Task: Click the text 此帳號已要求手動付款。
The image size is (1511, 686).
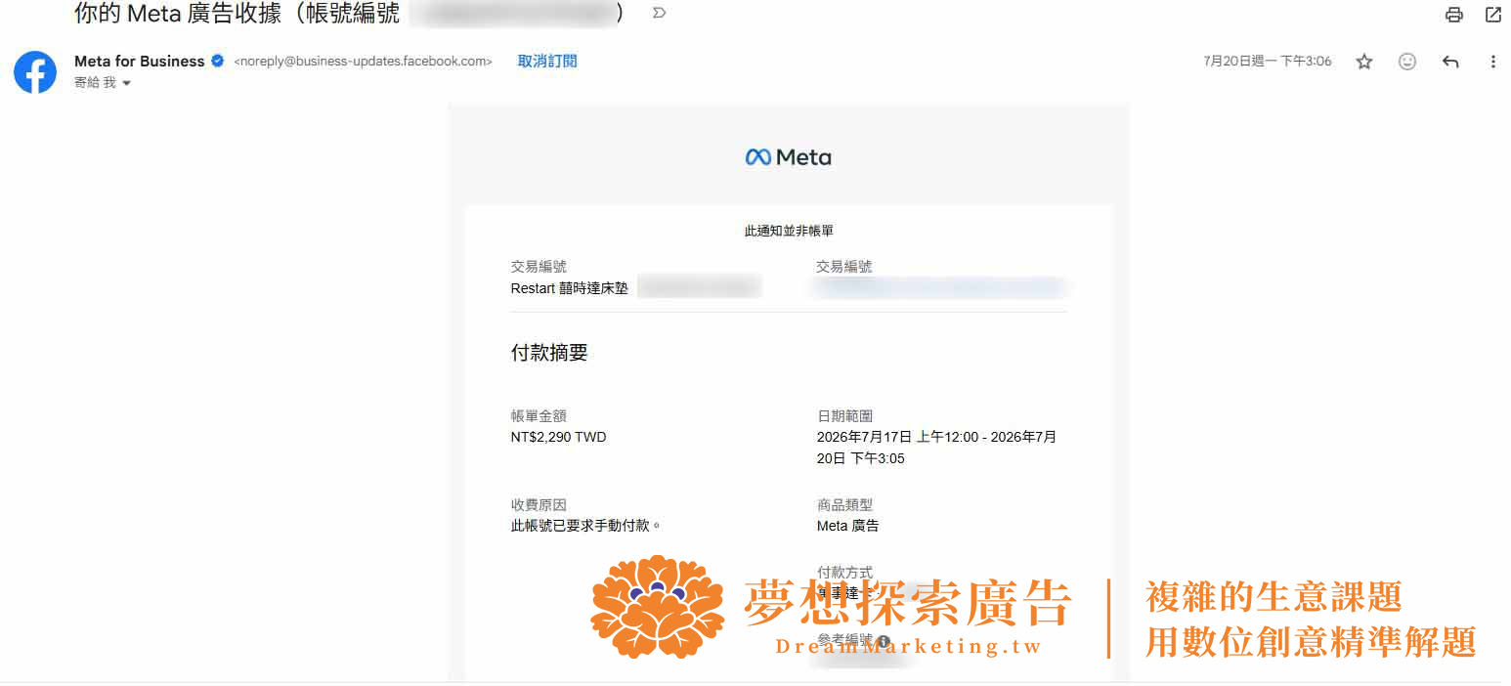Action: point(586,526)
